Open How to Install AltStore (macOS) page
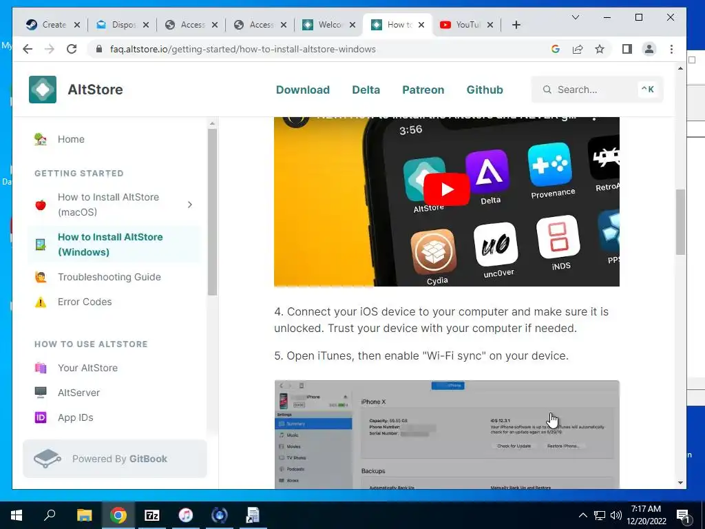Image resolution: width=705 pixels, height=529 pixels. pos(108,204)
